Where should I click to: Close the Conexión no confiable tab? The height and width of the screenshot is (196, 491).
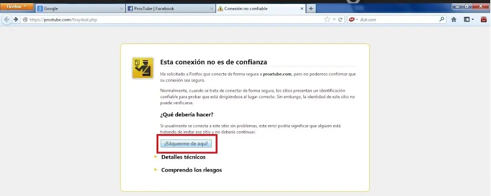click(x=302, y=9)
